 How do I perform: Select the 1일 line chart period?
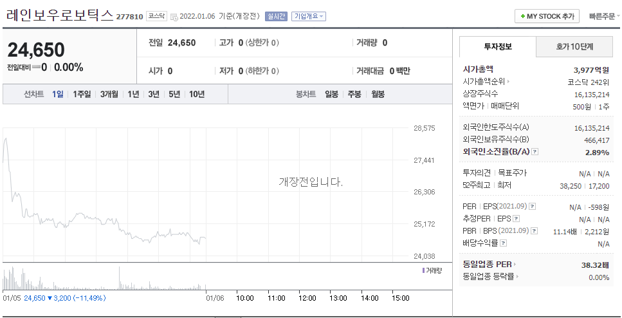pyautogui.click(x=57, y=95)
